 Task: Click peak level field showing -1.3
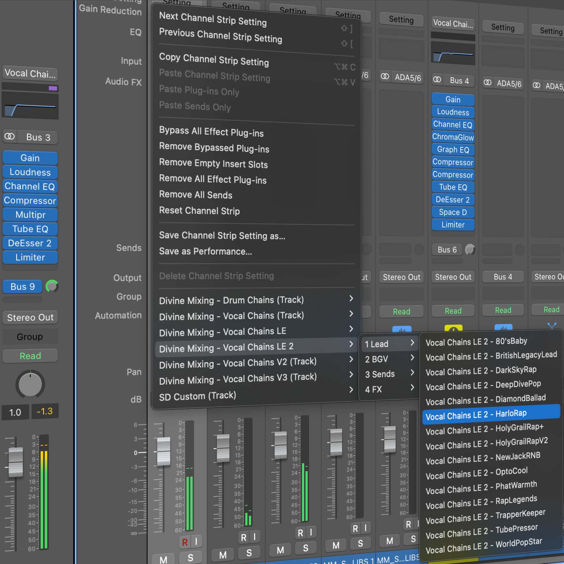click(45, 411)
